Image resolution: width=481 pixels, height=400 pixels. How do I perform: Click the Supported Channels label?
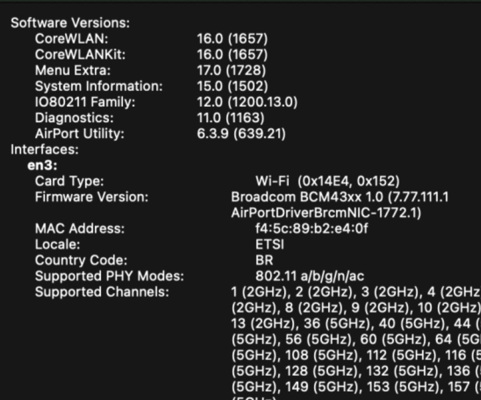pyautogui.click(x=102, y=292)
